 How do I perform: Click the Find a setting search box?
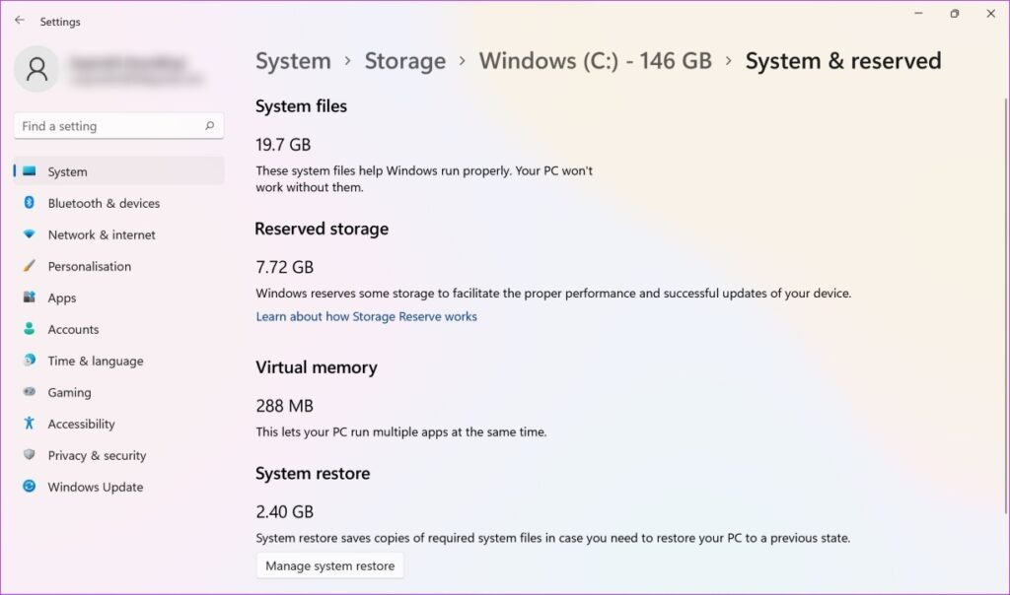tap(108, 126)
